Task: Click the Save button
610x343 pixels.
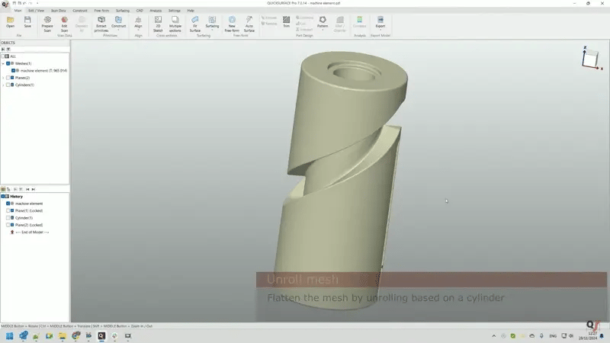Action: (x=27, y=21)
